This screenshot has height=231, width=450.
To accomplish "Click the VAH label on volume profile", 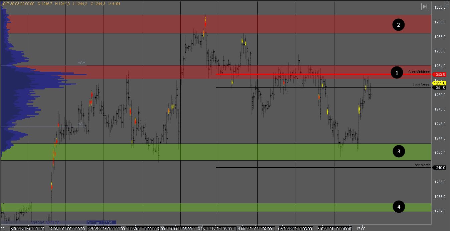I will (x=82, y=62).
